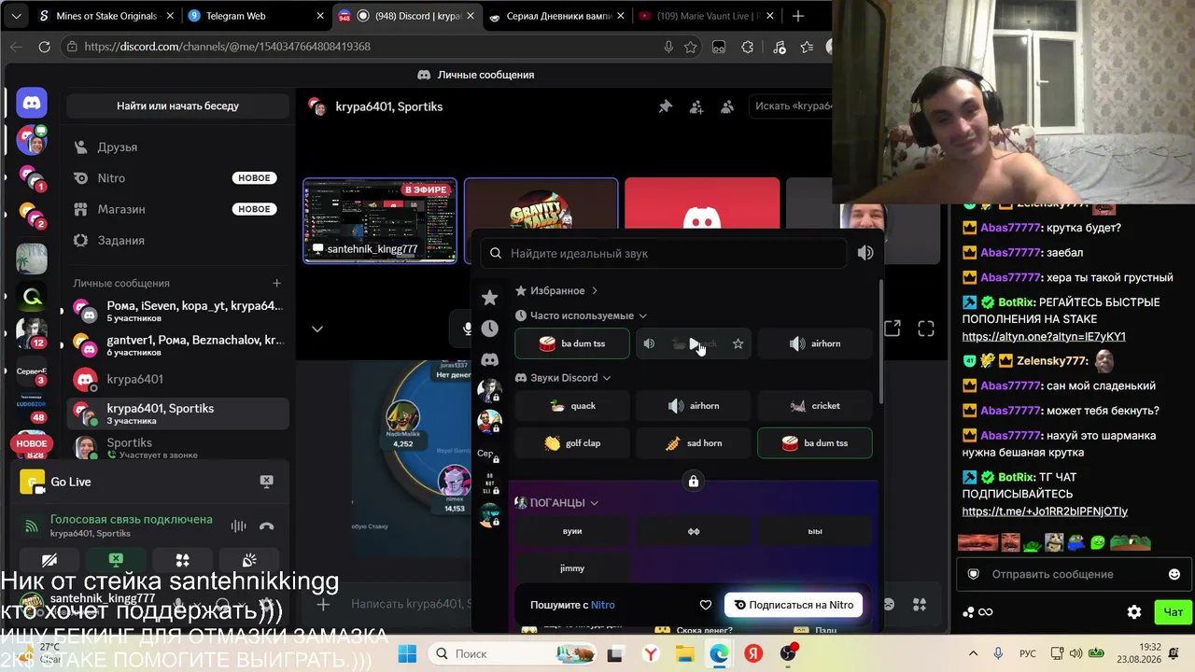Switch to the Mines от Stake tab
The width and height of the screenshot is (1195, 672).
[x=105, y=16]
